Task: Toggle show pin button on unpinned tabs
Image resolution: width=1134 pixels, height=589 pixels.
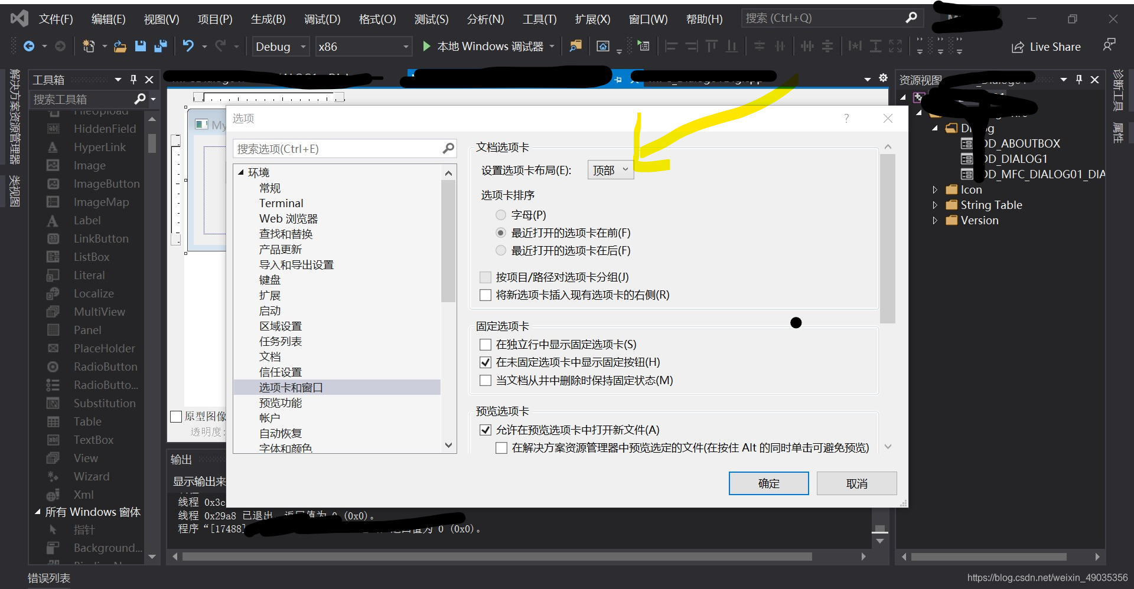Action: (x=485, y=362)
